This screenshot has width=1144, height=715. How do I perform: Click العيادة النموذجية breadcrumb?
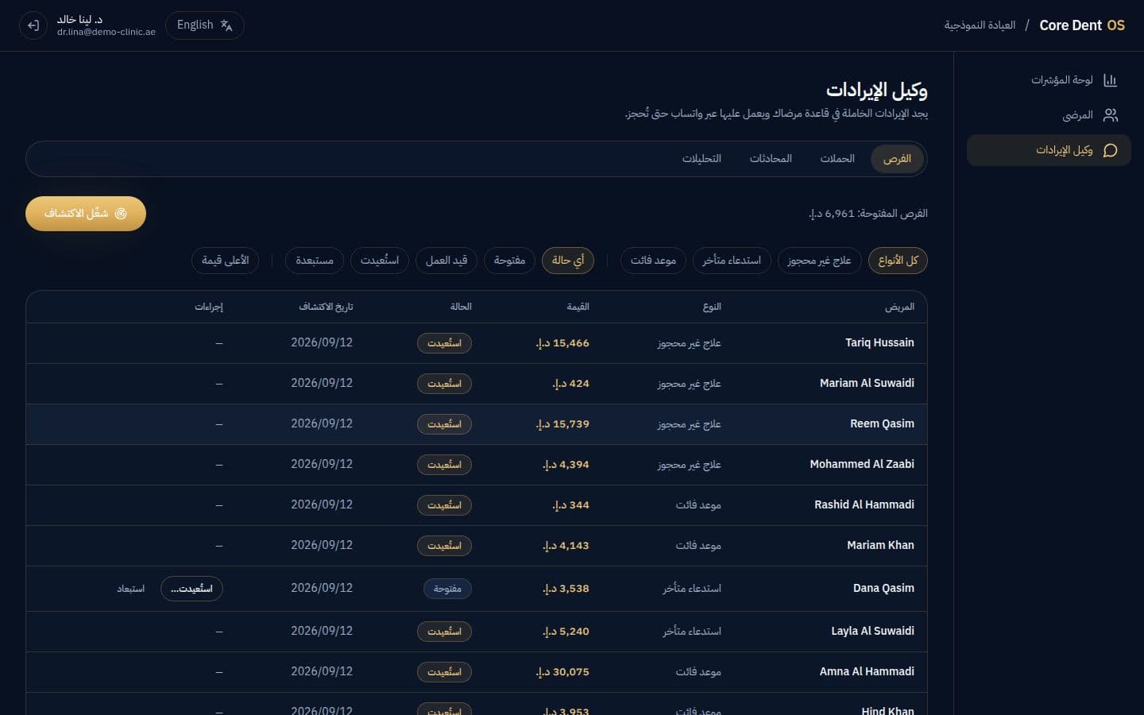980,25
